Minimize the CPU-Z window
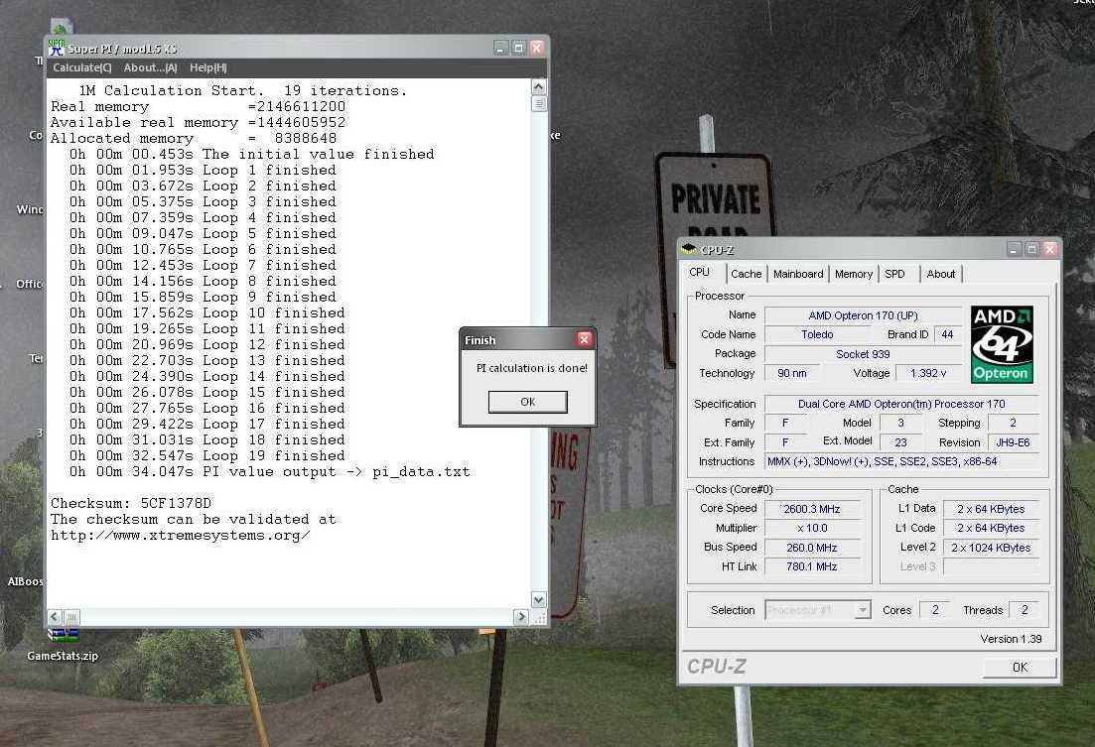This screenshot has width=1095, height=747. click(x=1014, y=249)
